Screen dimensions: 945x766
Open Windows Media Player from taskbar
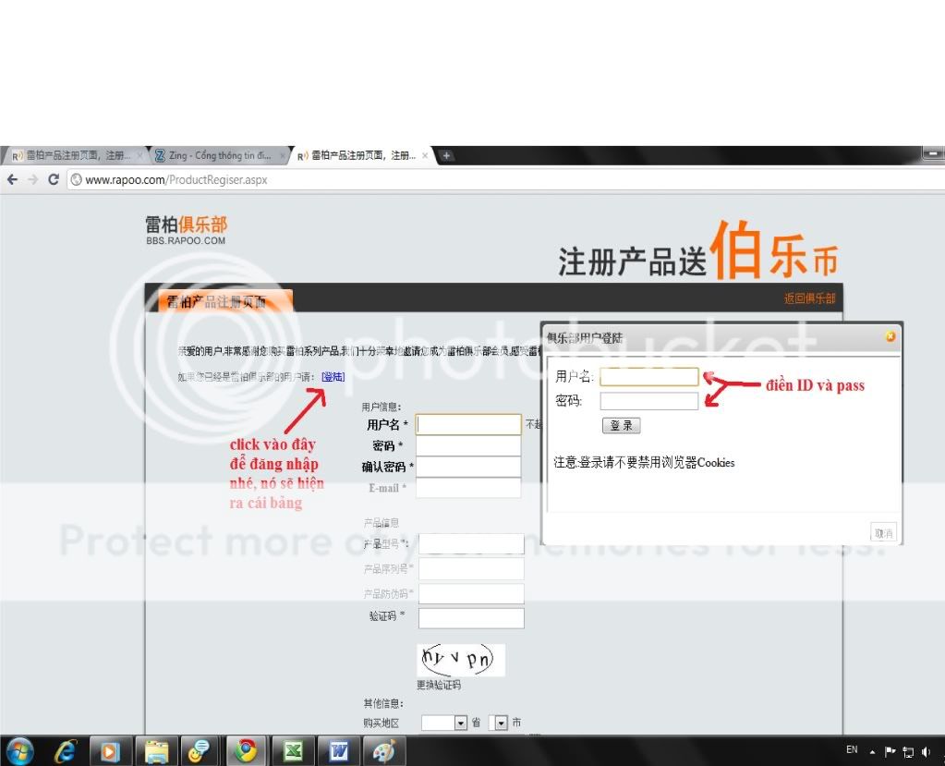110,751
